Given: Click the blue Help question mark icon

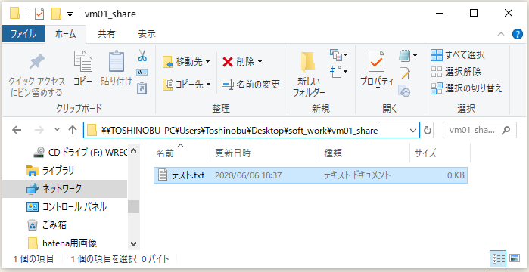Looking at the screenshot, I should pyautogui.click(x=517, y=34).
